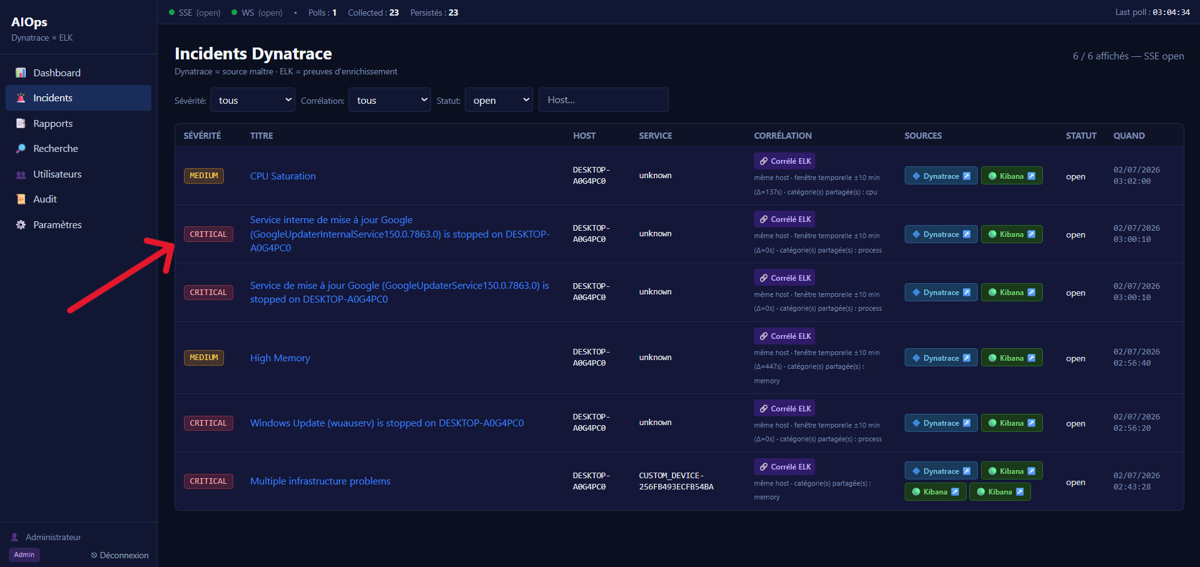This screenshot has width=1200, height=567.
Task: Click the Administrateur user icon
Action: pyautogui.click(x=14, y=537)
